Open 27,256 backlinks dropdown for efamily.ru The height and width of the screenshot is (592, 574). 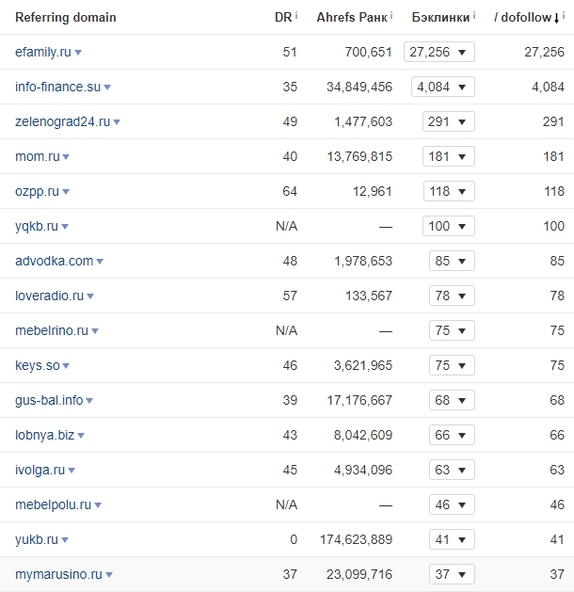coord(439,52)
